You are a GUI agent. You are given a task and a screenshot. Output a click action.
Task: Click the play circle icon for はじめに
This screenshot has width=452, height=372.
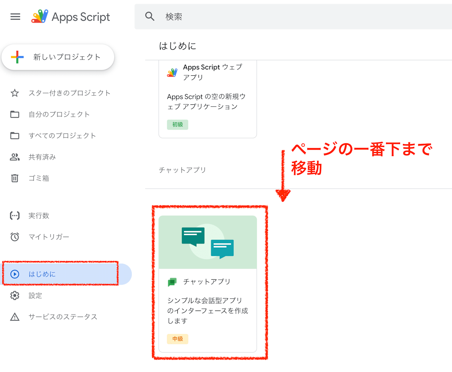[15, 274]
